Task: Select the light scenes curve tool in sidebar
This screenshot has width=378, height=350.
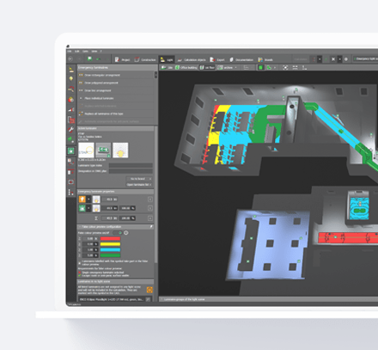Action: [70, 162]
